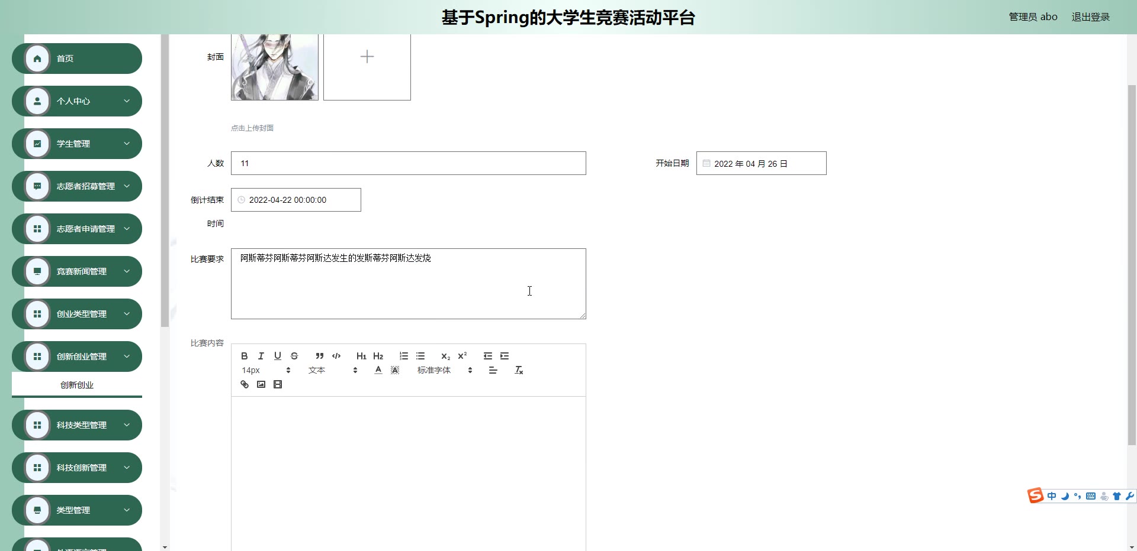Expand the 学生管理 menu chevron
This screenshot has height=551, width=1137.
tap(127, 144)
